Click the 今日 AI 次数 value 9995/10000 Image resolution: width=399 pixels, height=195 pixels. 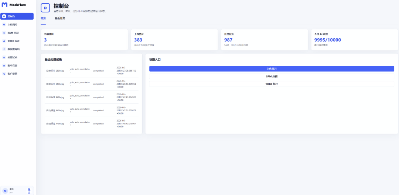pos(327,40)
